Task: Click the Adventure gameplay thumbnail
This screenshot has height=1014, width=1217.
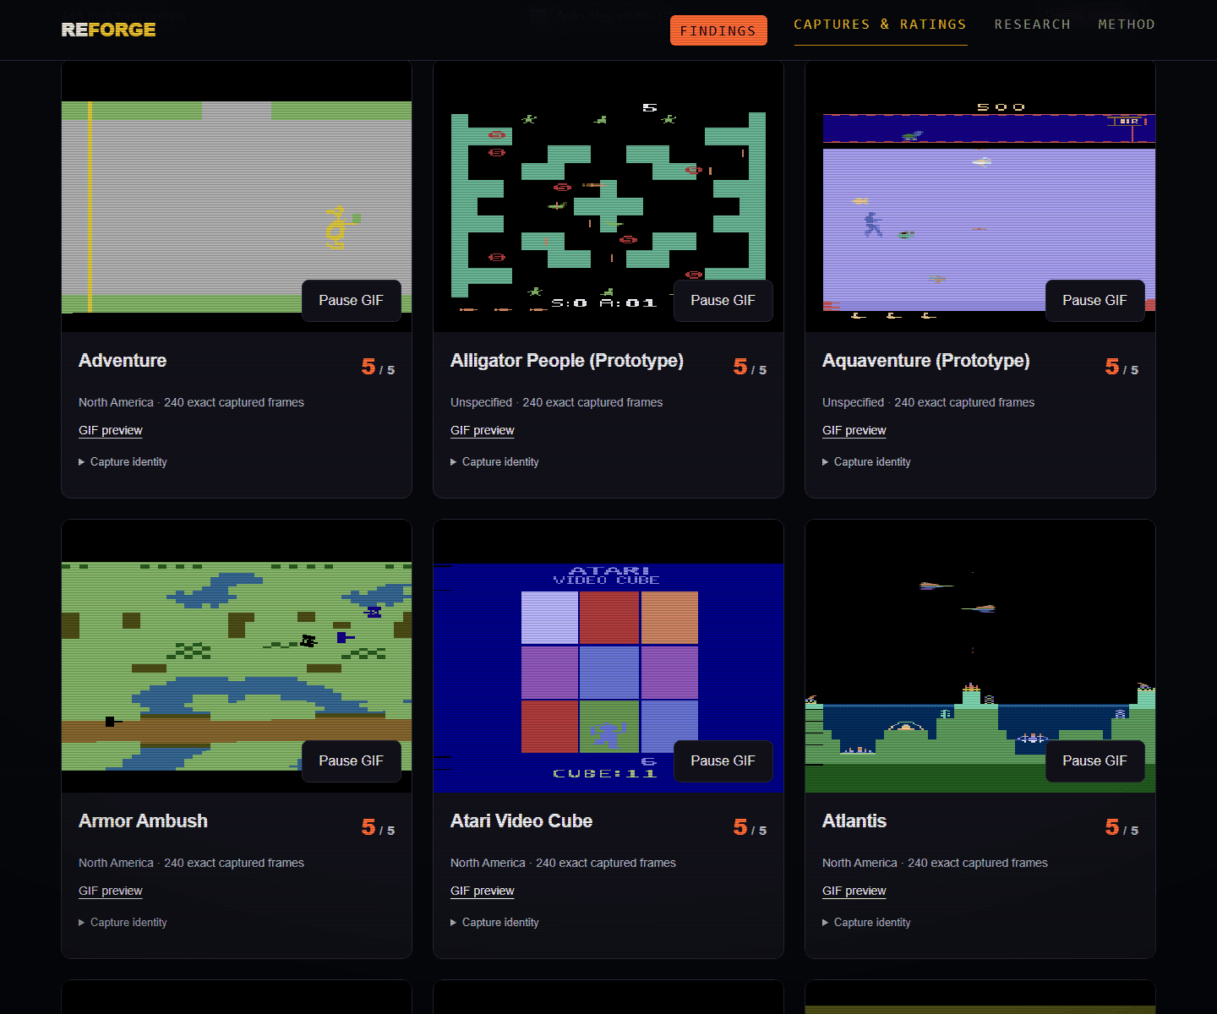Action: coord(237,196)
